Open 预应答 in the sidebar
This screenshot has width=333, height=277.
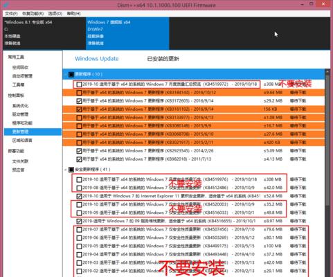pos(18,170)
